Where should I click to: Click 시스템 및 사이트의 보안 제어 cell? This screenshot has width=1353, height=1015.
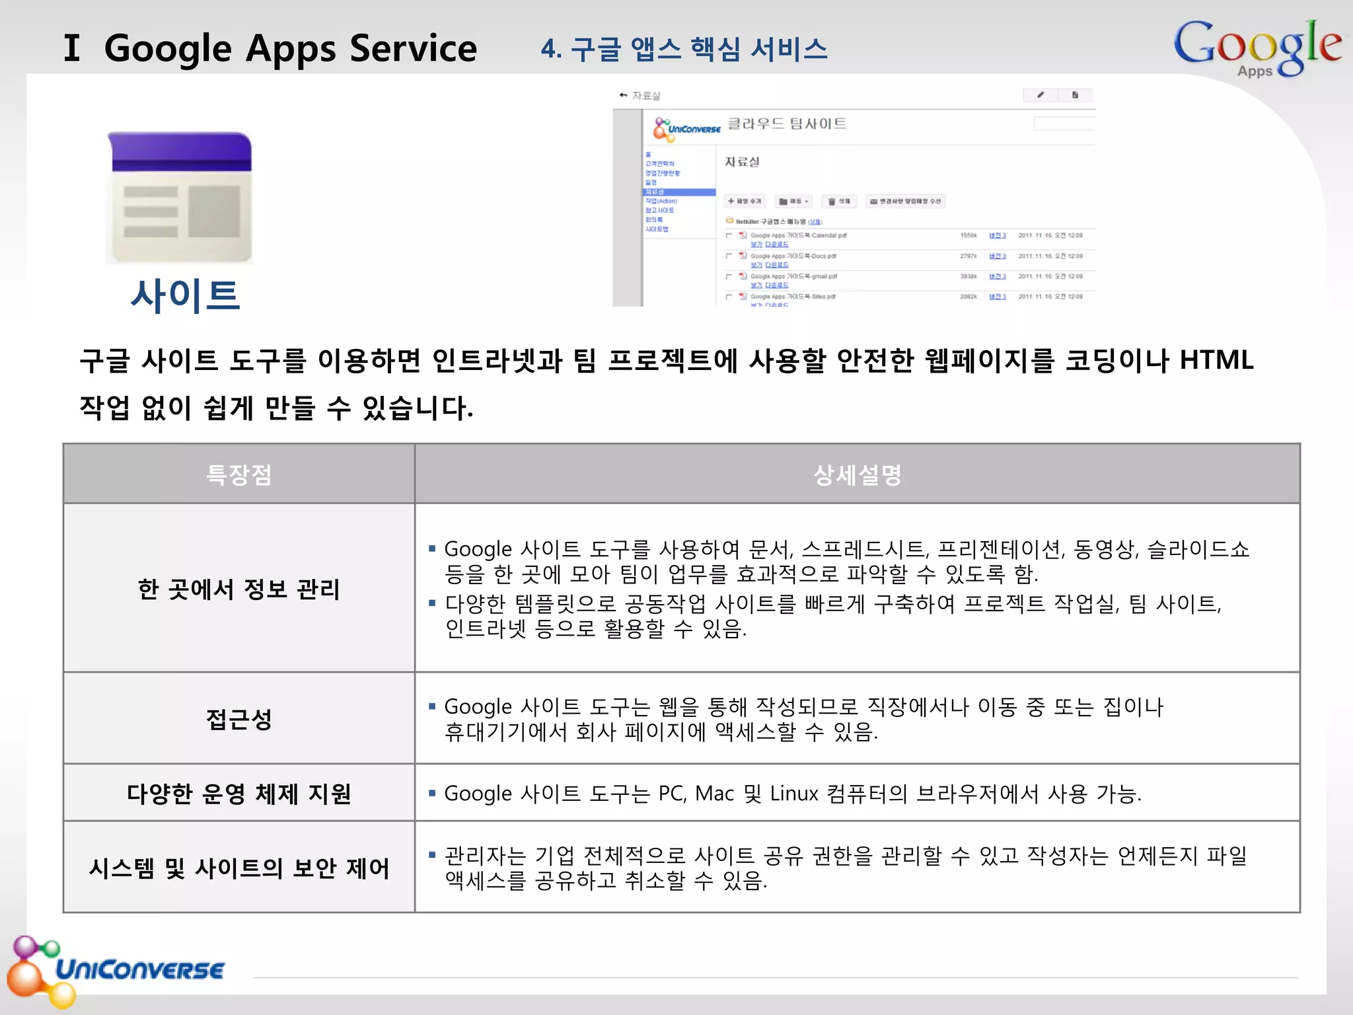click(239, 868)
